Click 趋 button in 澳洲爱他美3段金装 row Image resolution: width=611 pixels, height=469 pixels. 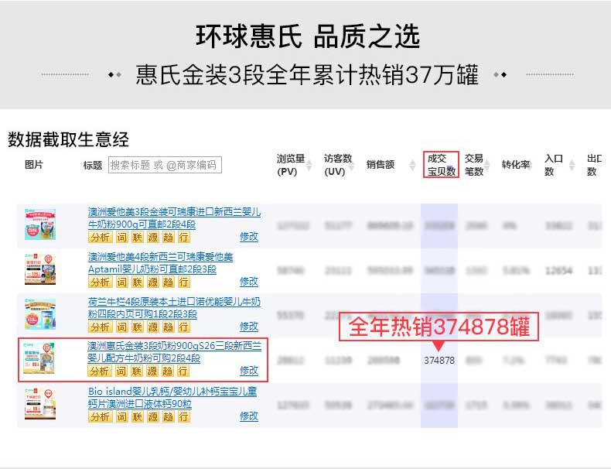pos(169,237)
